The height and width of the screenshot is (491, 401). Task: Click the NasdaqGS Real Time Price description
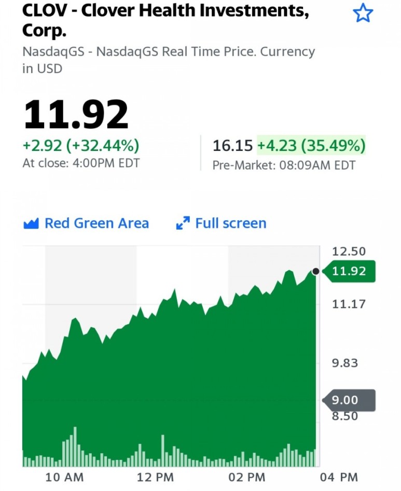click(169, 60)
